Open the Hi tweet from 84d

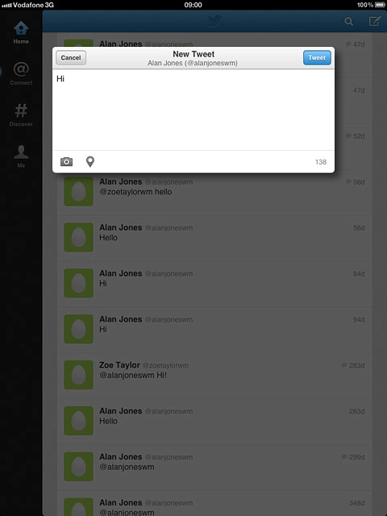click(214, 285)
